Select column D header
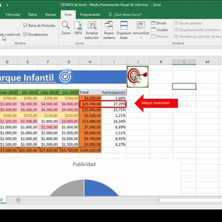The height and width of the screenshot is (222, 222). [7, 62]
